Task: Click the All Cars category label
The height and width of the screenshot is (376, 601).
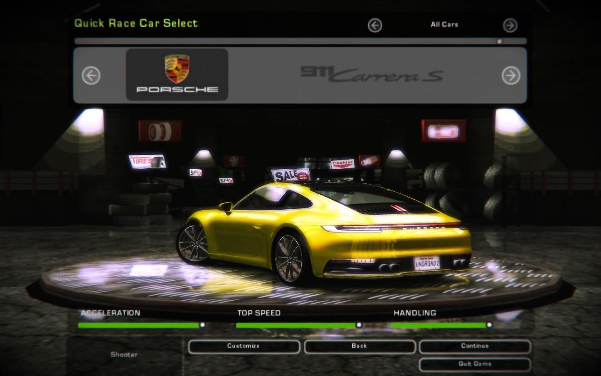Action: [444, 25]
